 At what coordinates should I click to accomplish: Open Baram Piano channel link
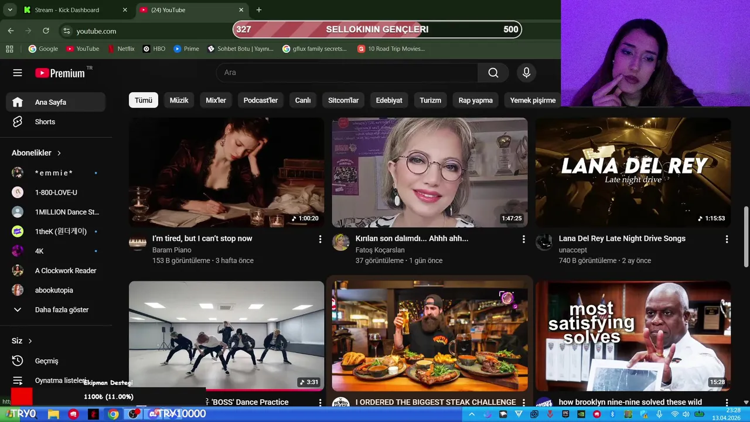click(x=172, y=250)
